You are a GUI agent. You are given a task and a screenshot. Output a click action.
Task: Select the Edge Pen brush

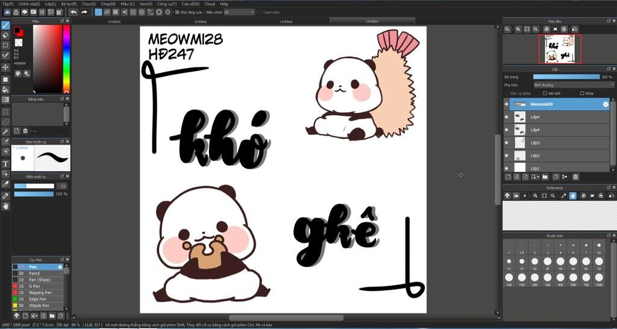37,299
